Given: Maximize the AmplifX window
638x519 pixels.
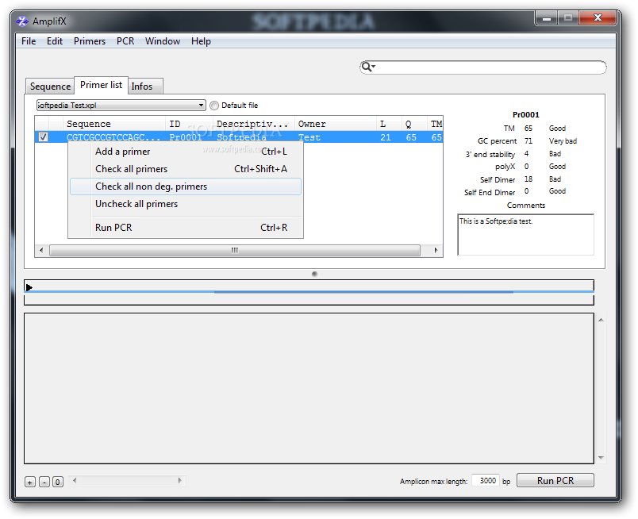Looking at the screenshot, I should coord(568,18).
